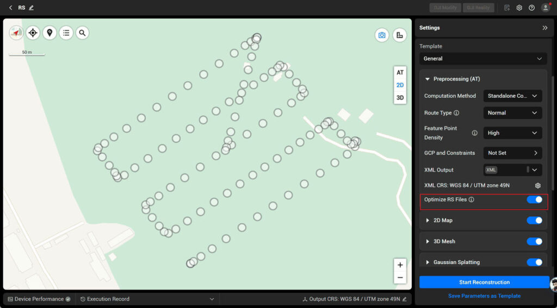Image resolution: width=557 pixels, height=308 pixels.
Task: Open the help question mark icon
Action: click(531, 8)
